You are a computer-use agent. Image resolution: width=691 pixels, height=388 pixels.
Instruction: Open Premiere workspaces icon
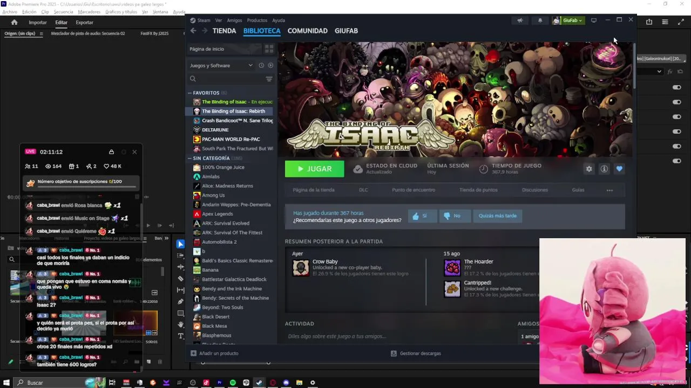(x=665, y=22)
